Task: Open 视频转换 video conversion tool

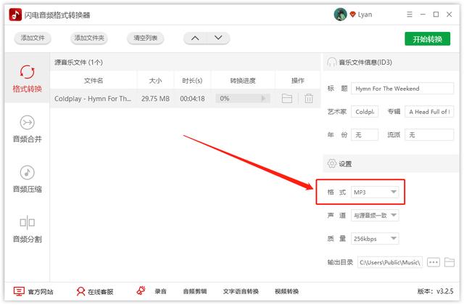Action: (286, 292)
